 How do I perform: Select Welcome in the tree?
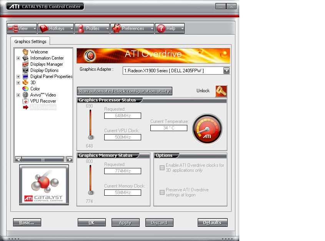tap(39, 52)
